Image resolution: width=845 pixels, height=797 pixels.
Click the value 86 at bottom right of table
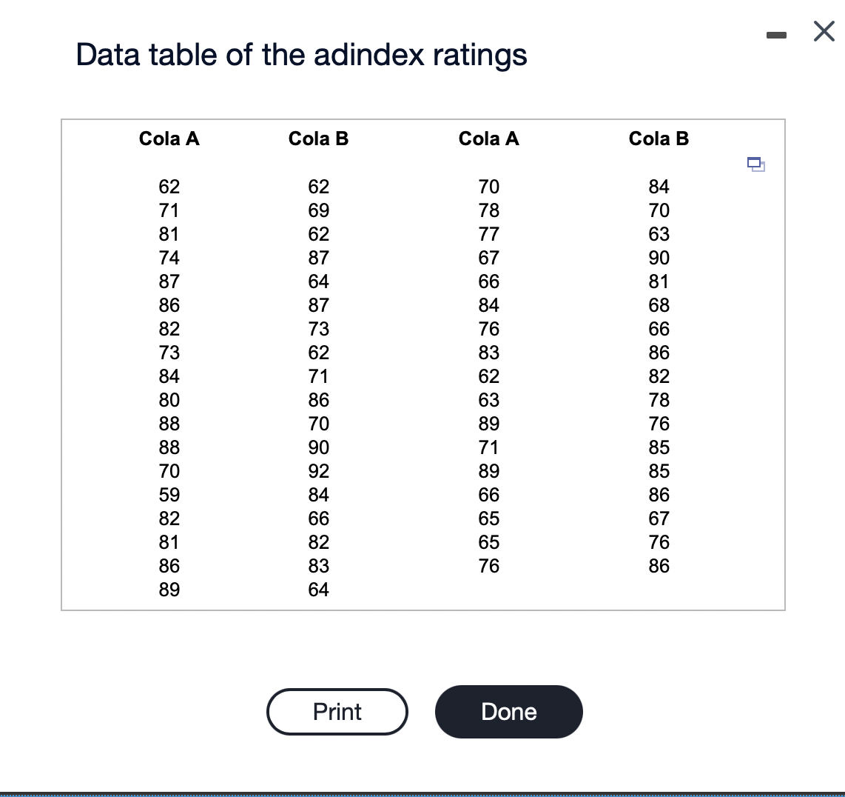click(x=659, y=566)
